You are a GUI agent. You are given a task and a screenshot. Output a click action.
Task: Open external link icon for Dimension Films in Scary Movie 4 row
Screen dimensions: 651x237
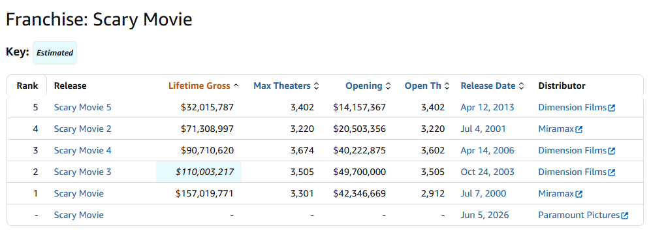[x=612, y=151]
